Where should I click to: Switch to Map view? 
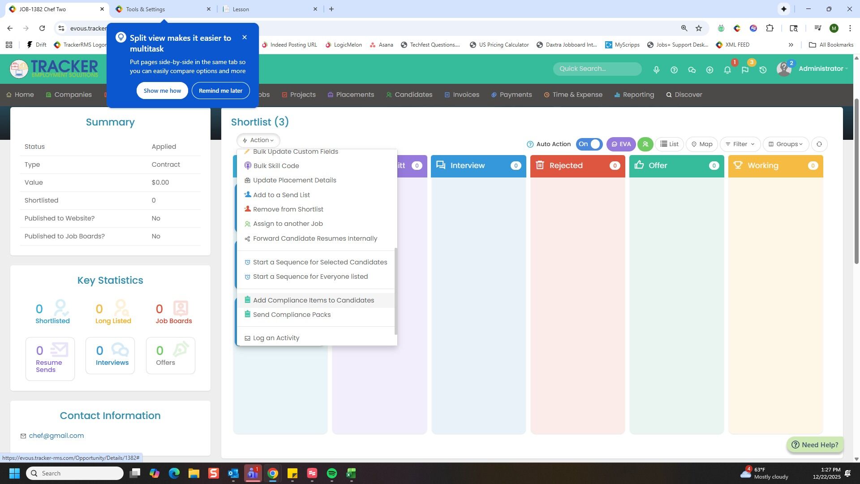coord(701,144)
